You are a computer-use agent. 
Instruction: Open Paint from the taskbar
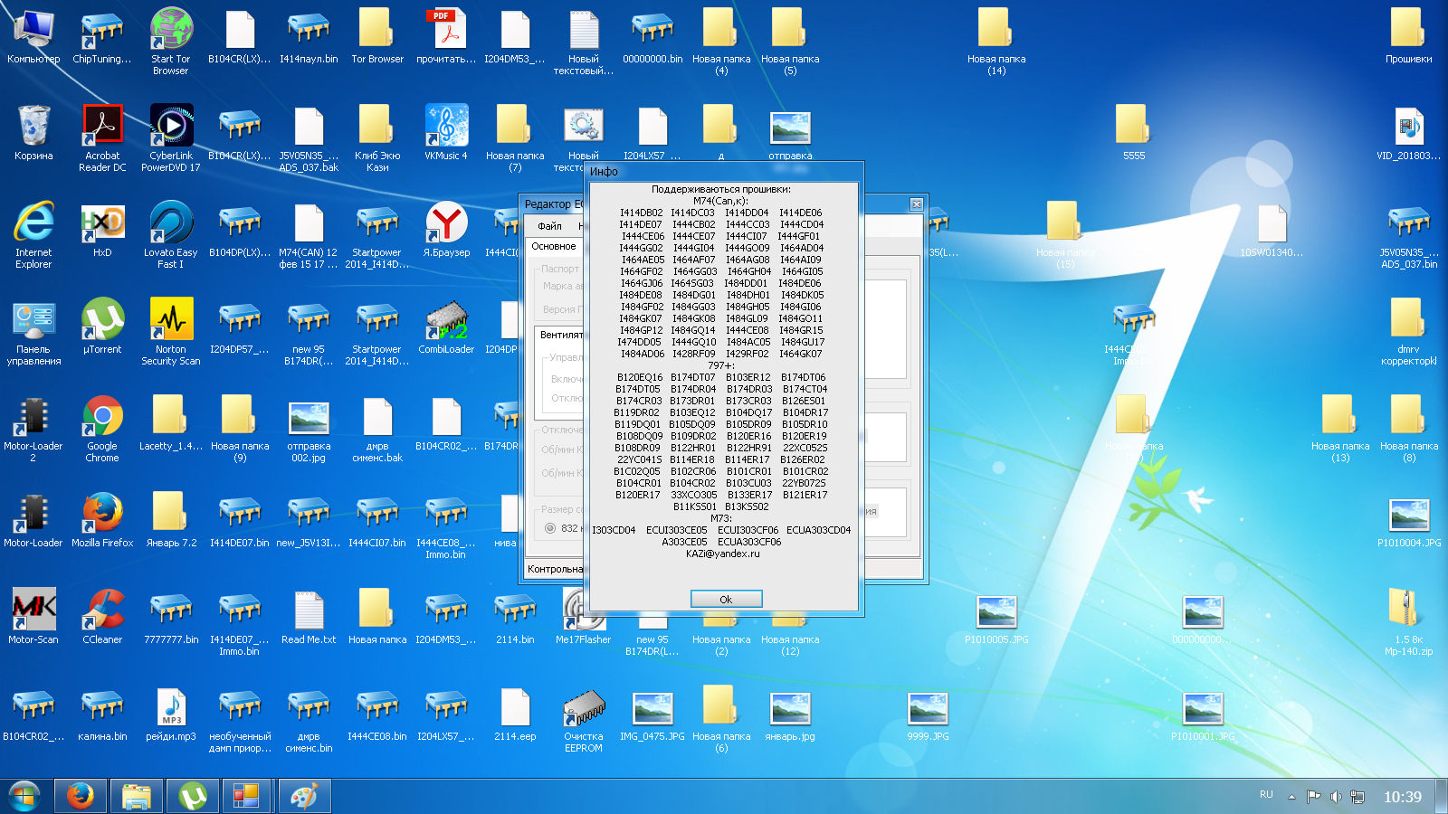click(x=303, y=796)
